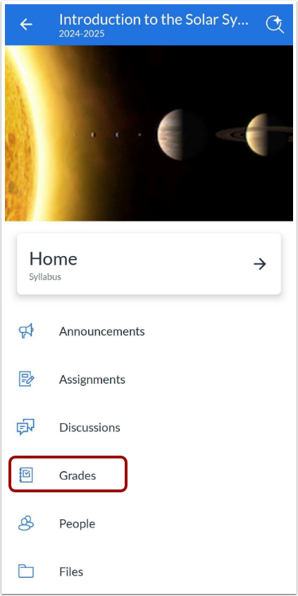Viewport: 298px width, 596px height.
Task: Tap the back arrow in header
Action: 26,25
